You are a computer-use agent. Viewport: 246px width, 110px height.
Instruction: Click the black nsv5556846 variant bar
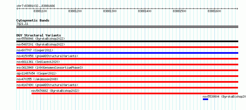click(127, 41)
